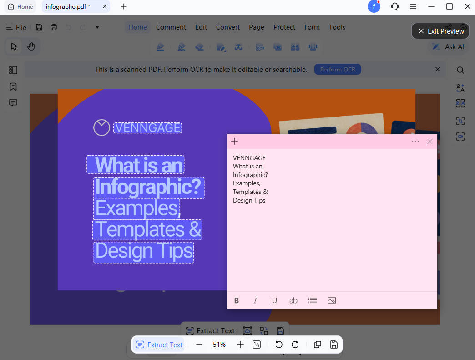475x360 pixels.
Task: Click the convert to Word icon
Action: (x=278, y=47)
